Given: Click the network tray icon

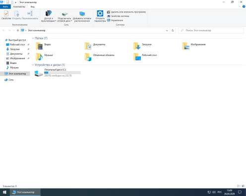Looking at the screenshot, I should 209,192.
